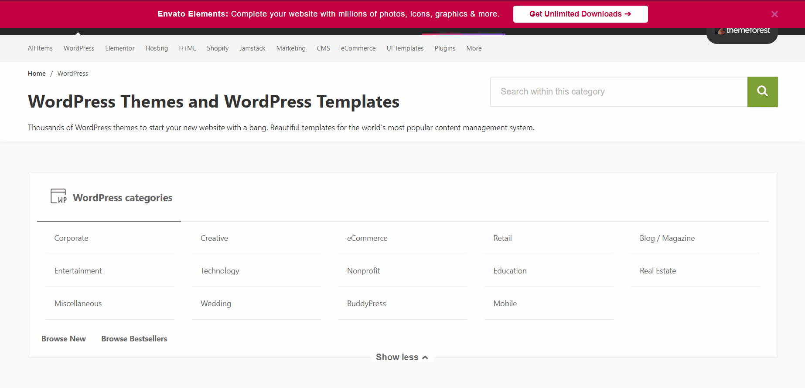This screenshot has height=388, width=805.
Task: Go to Home breadcrumb link
Action: click(37, 74)
